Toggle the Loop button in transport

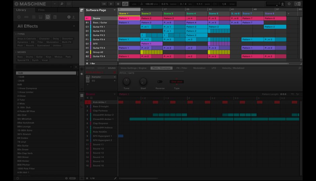pos(125,4)
